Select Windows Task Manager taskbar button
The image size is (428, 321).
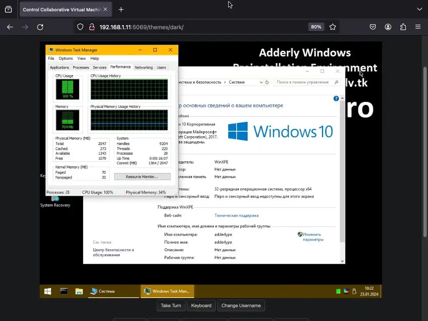click(167, 291)
